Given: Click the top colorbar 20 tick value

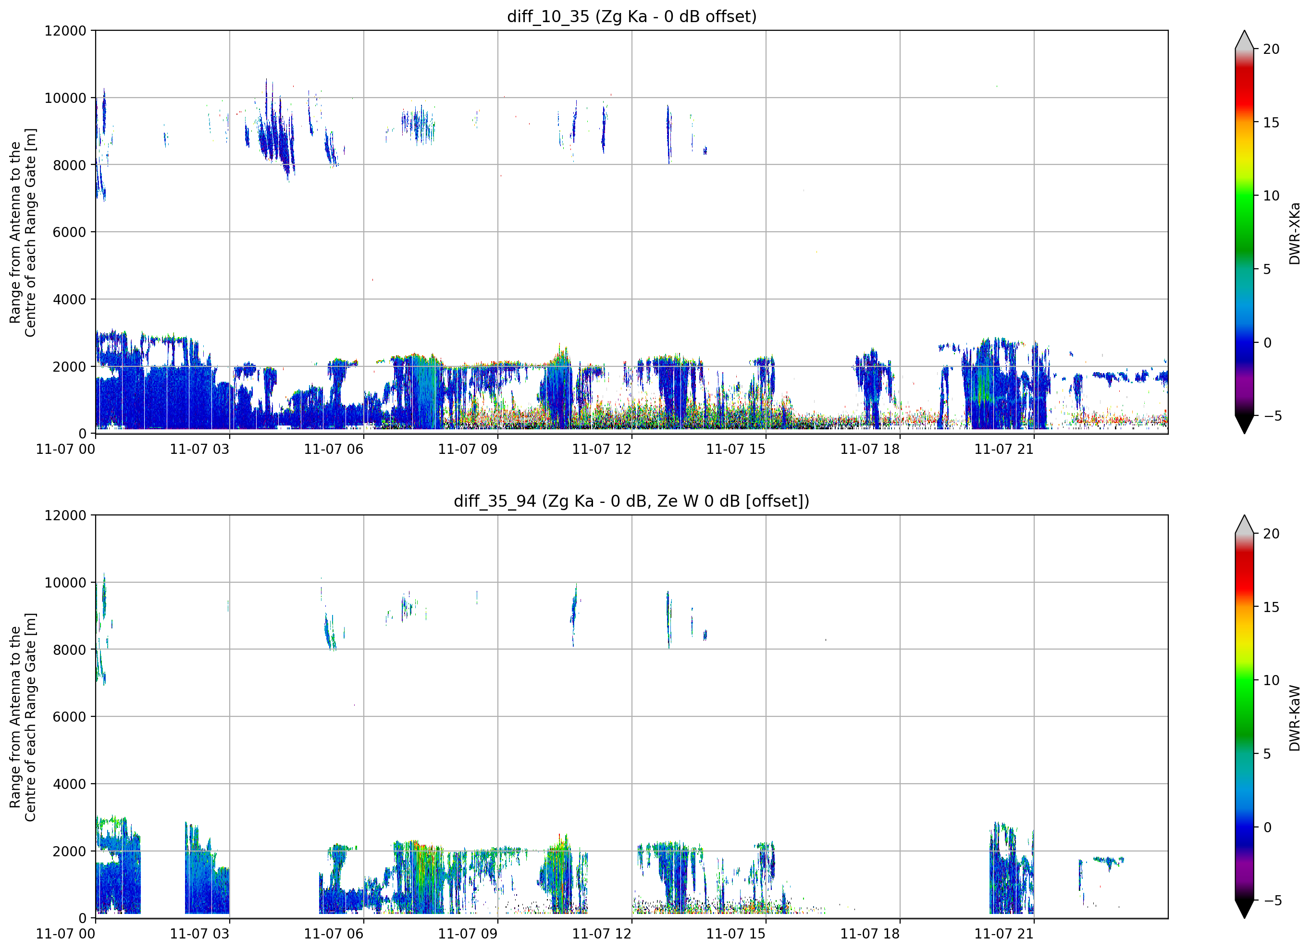Looking at the screenshot, I should (1271, 50).
